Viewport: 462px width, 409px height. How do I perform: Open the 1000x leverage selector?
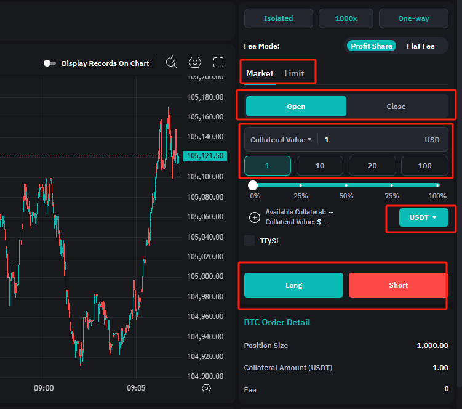[346, 18]
